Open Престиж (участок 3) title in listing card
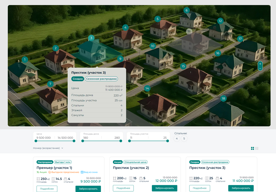The image size is (276, 192). pyautogui.click(x=207, y=168)
